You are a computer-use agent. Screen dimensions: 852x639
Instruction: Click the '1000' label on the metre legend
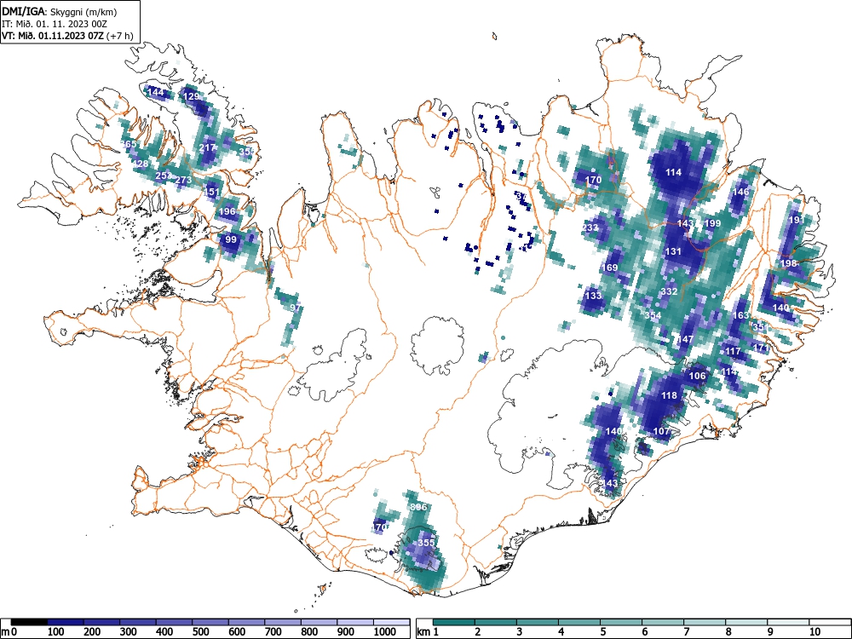[385, 632]
